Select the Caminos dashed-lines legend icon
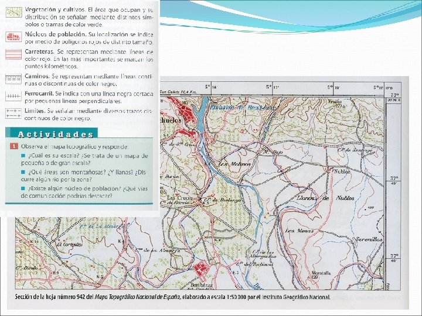The height and width of the screenshot is (316, 422). [13, 79]
